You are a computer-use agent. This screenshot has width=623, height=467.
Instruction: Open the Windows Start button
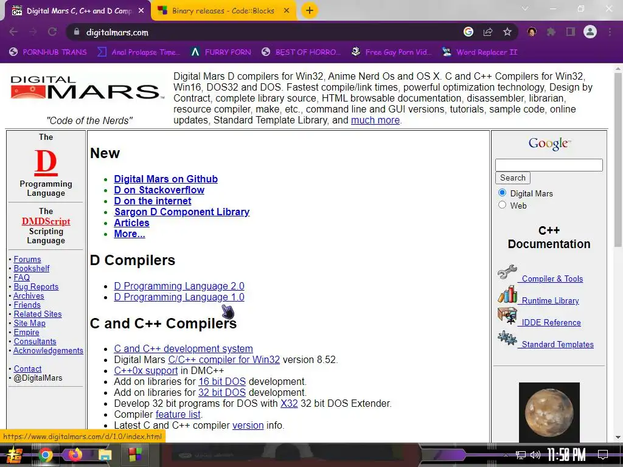click(x=15, y=455)
